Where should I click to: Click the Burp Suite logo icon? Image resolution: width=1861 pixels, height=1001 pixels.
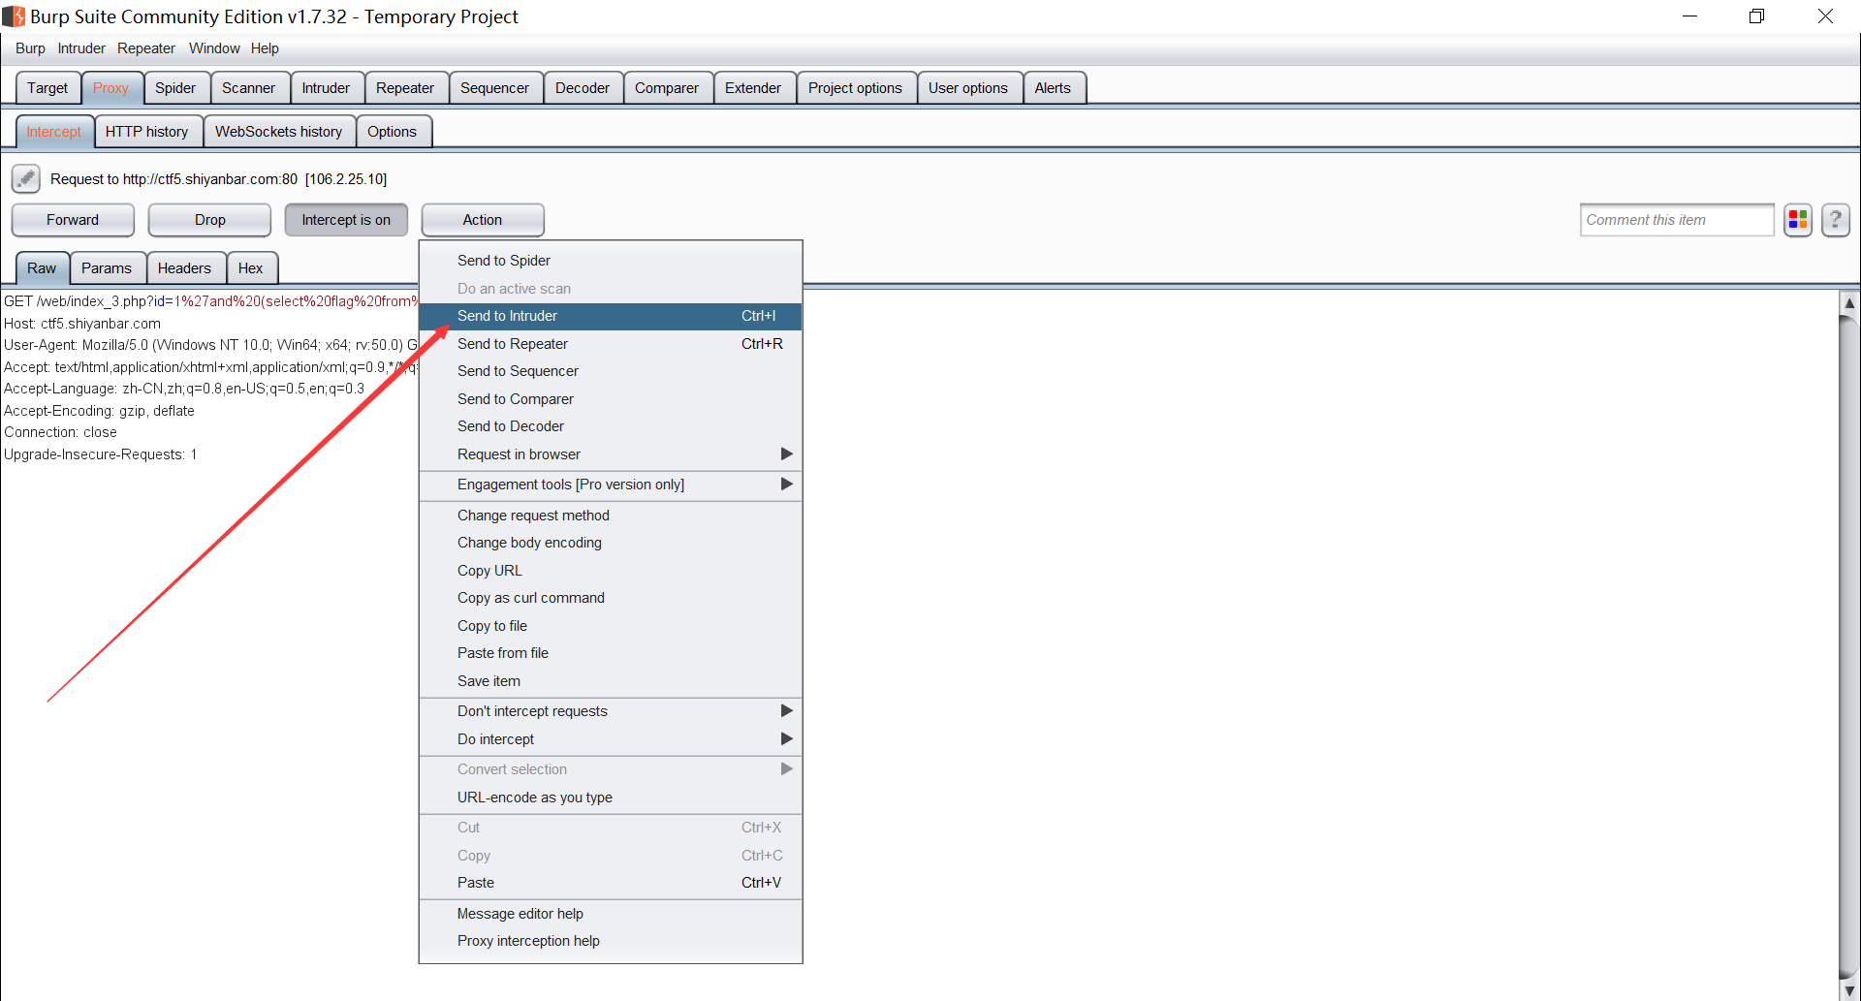[14, 16]
